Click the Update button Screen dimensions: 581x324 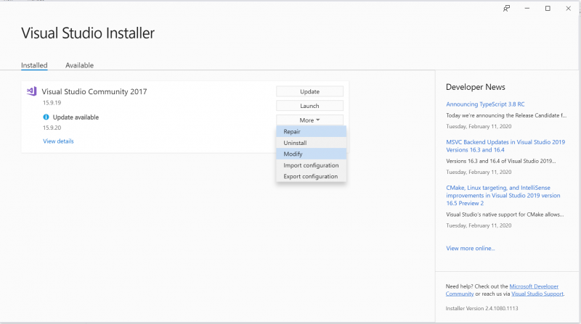(x=309, y=91)
